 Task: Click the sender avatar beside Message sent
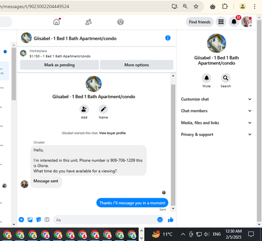click(25, 184)
